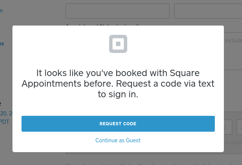
Task: Click the dimmed note area showing 'include'
Action: (233, 51)
